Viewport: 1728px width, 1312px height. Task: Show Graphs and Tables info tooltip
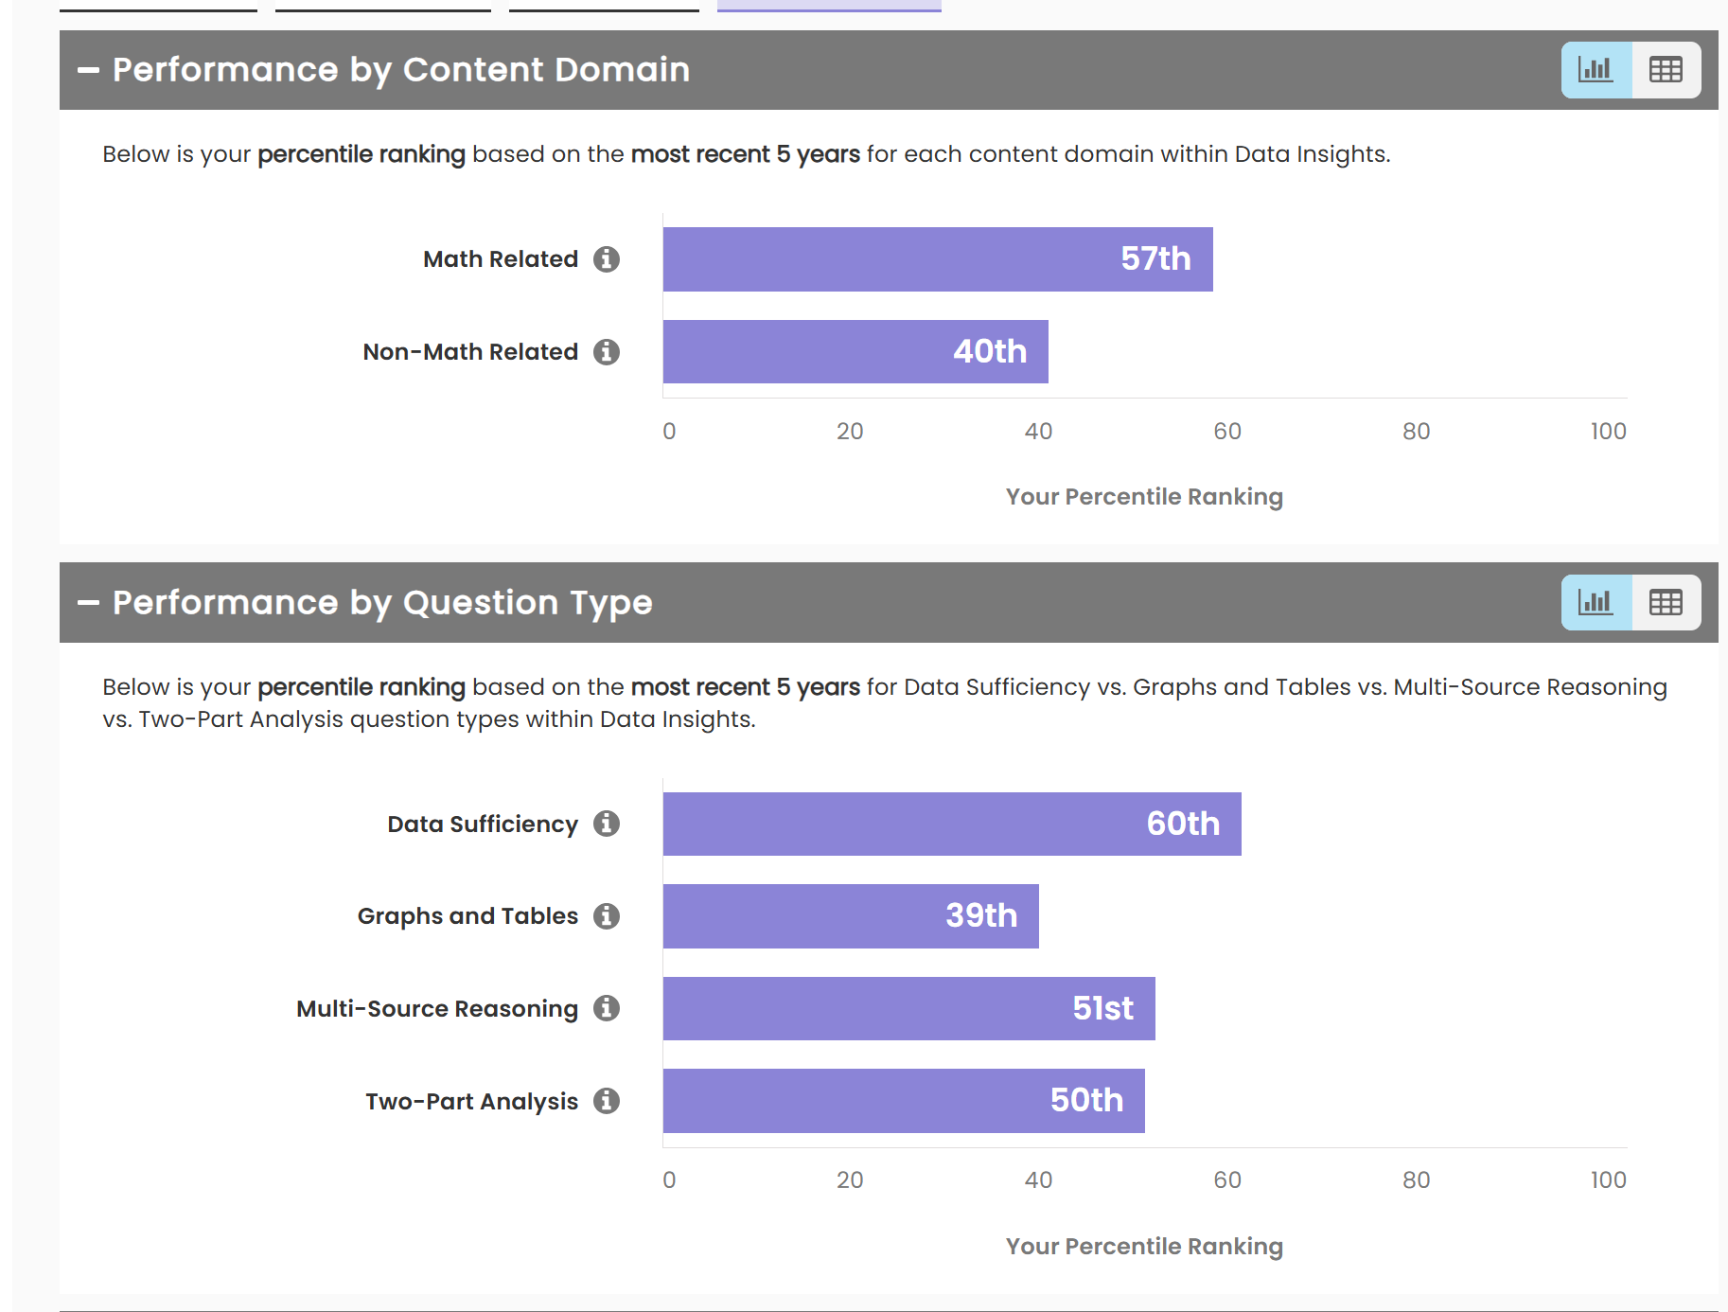pos(607,916)
